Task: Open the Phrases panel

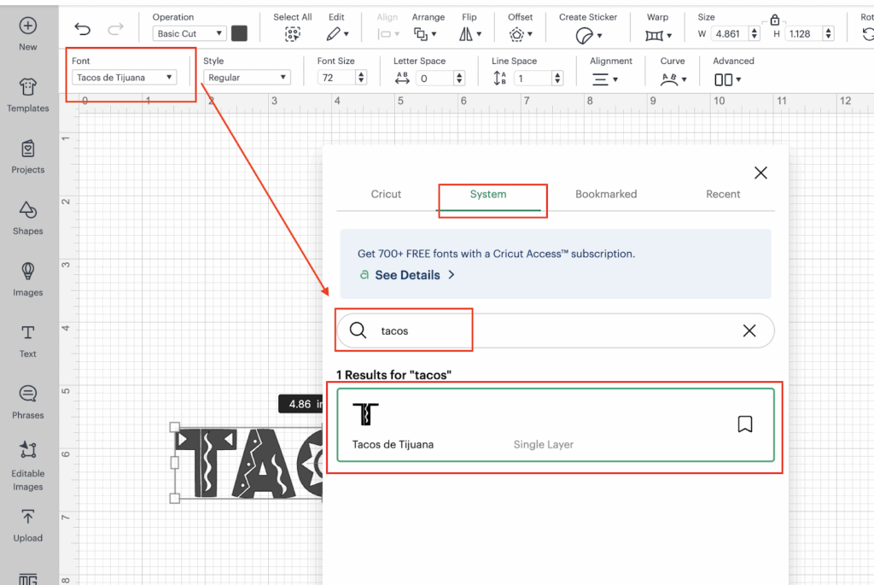Action: (x=28, y=401)
